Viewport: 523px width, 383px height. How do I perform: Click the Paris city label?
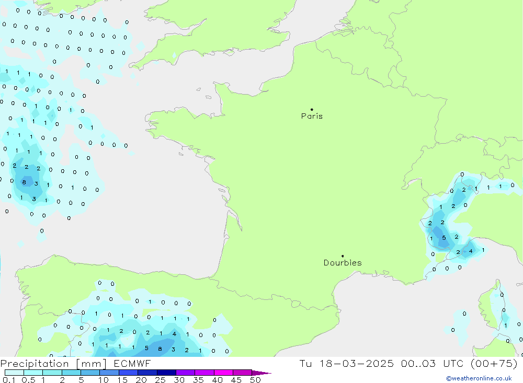(x=312, y=116)
